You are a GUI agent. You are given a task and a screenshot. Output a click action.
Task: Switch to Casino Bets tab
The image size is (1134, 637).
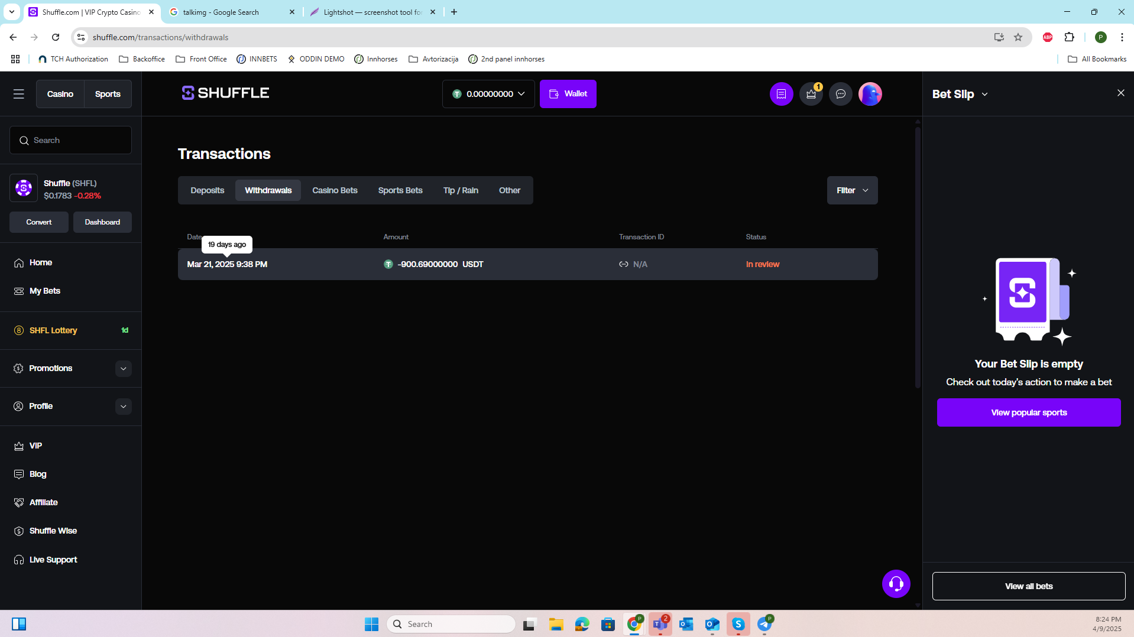(335, 190)
